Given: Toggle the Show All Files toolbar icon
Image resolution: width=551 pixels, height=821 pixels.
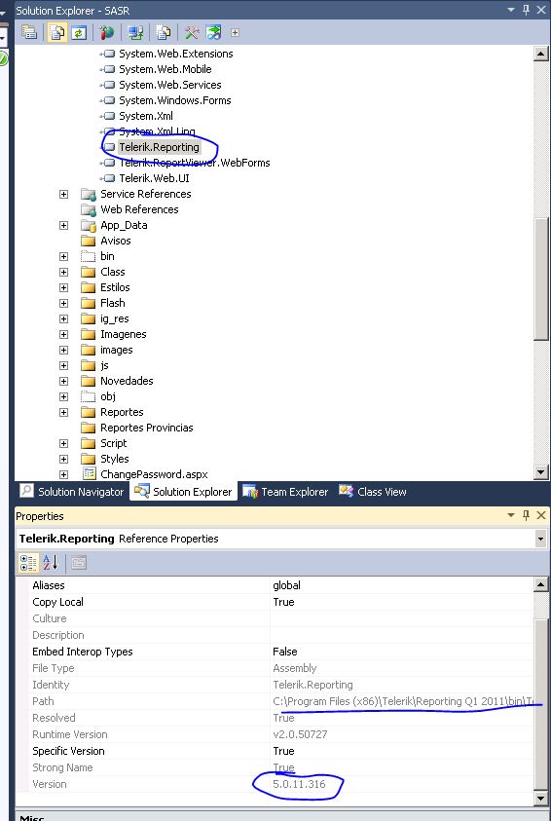Looking at the screenshot, I should point(57,32).
